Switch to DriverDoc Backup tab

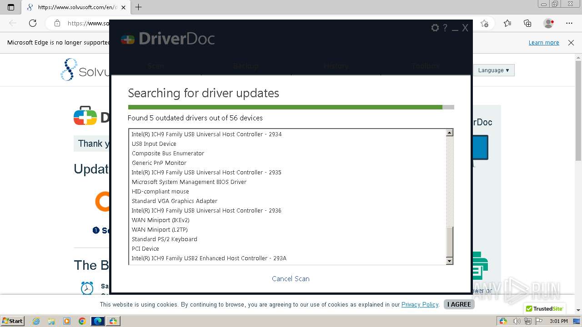(246, 66)
